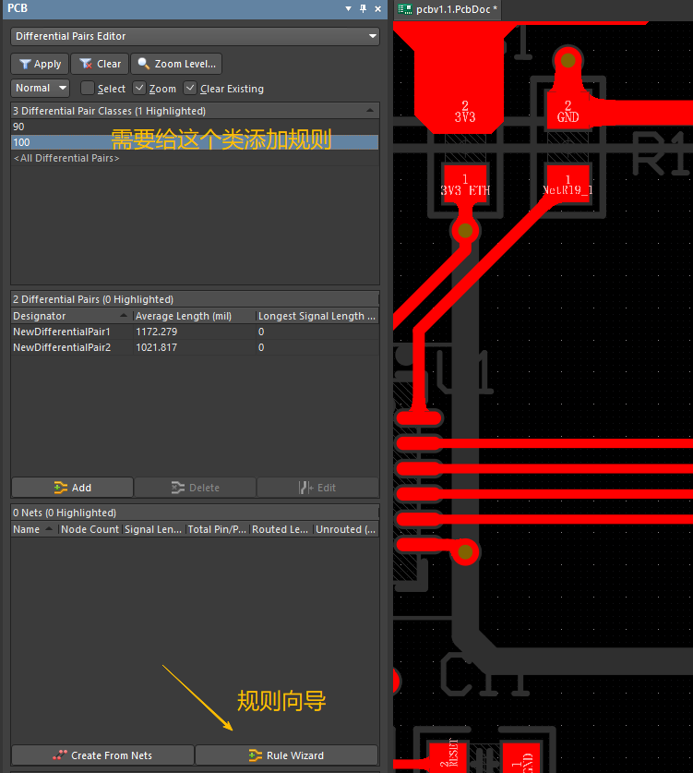The height and width of the screenshot is (773, 693).
Task: Click the Delete differential pair button
Action: point(195,488)
